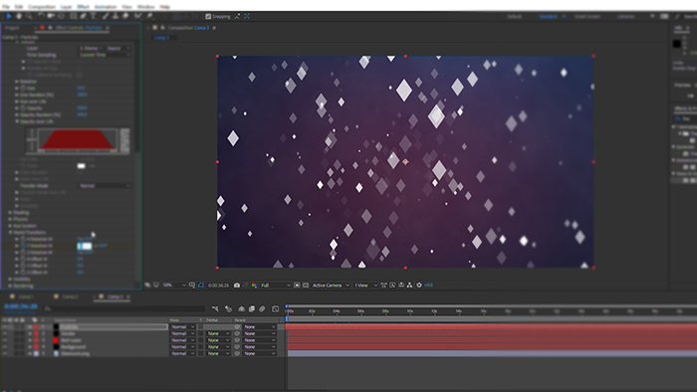Click the Comp 3 breadcrumb in viewer
The width and height of the screenshot is (697, 392).
tap(161, 38)
